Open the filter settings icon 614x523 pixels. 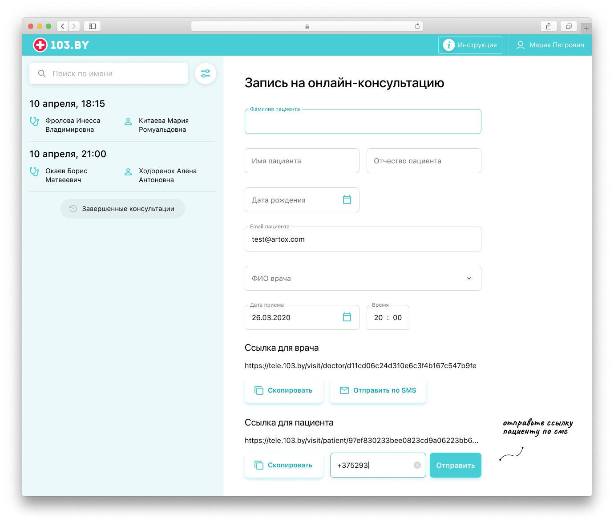206,73
